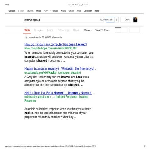Switch to the Images results tab
This screenshot has width=151, height=151.
[38, 30]
